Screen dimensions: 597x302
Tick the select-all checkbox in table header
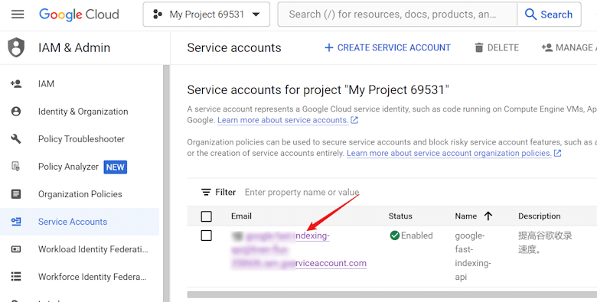[x=207, y=216]
